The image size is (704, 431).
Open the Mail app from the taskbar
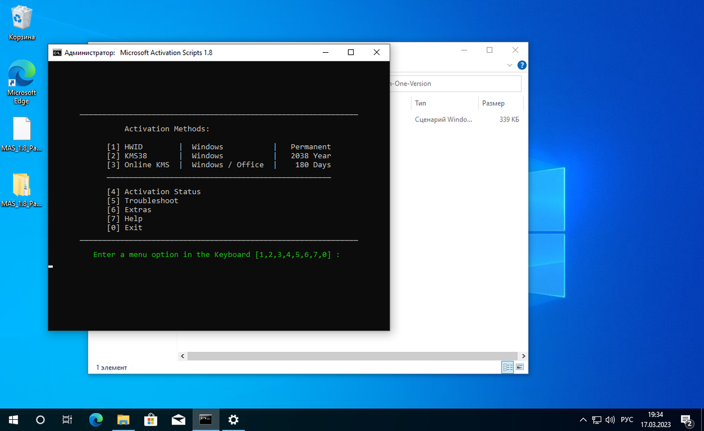click(x=178, y=419)
